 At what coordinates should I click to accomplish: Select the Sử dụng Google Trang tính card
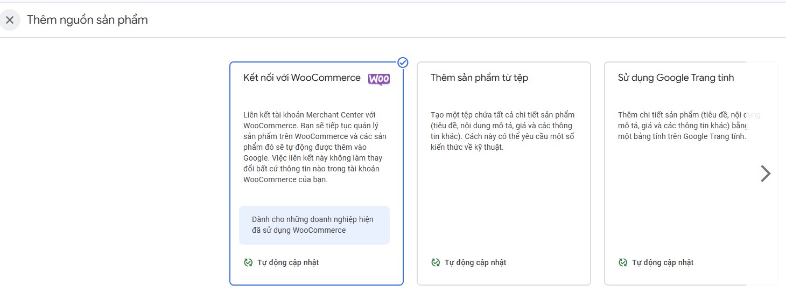click(691, 174)
